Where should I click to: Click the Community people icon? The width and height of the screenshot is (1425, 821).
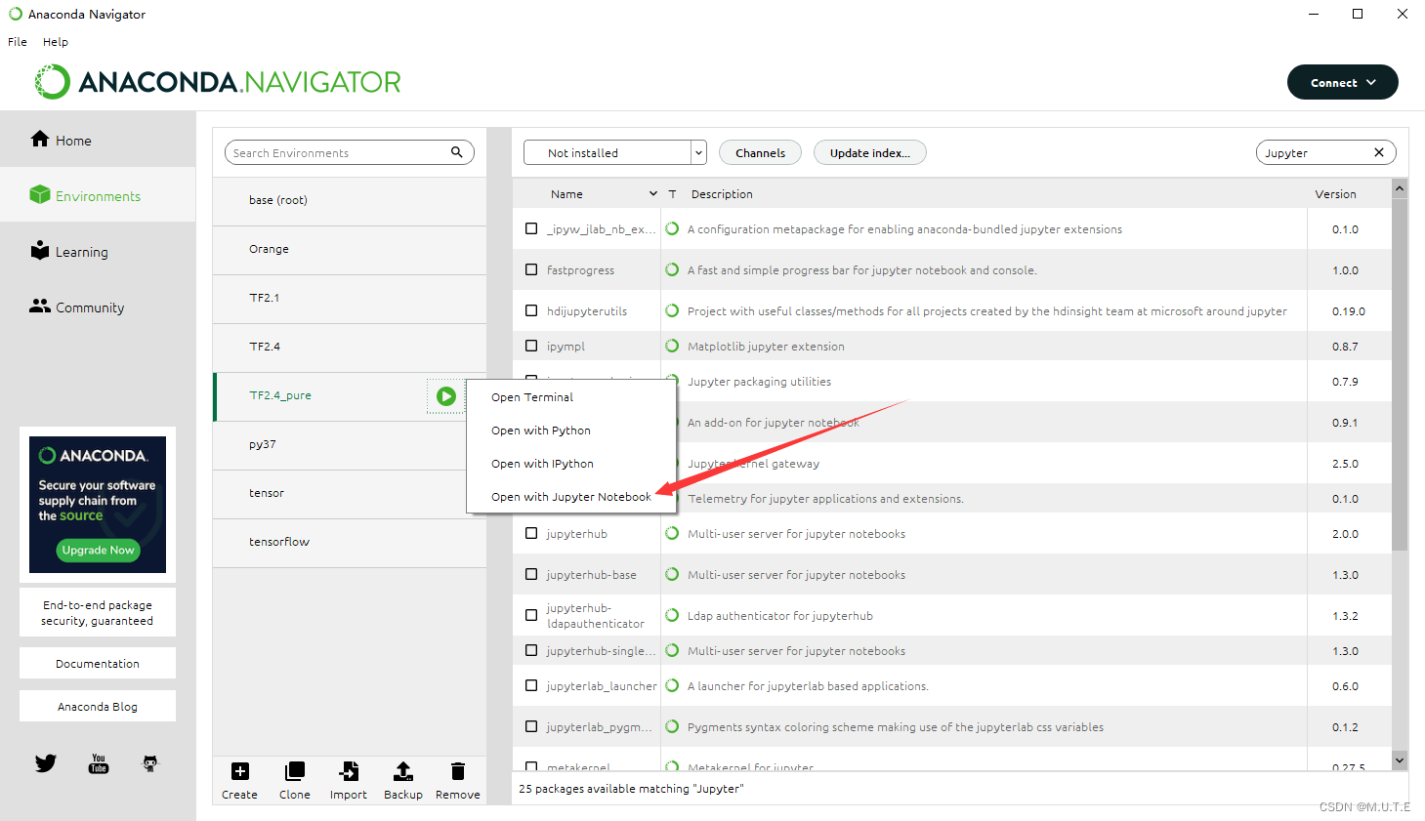click(40, 306)
